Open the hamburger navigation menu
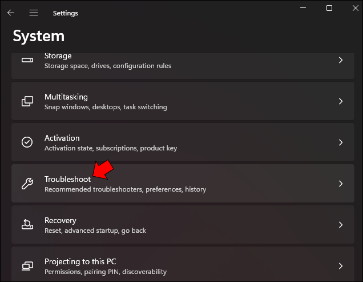This screenshot has width=363, height=282. click(34, 13)
